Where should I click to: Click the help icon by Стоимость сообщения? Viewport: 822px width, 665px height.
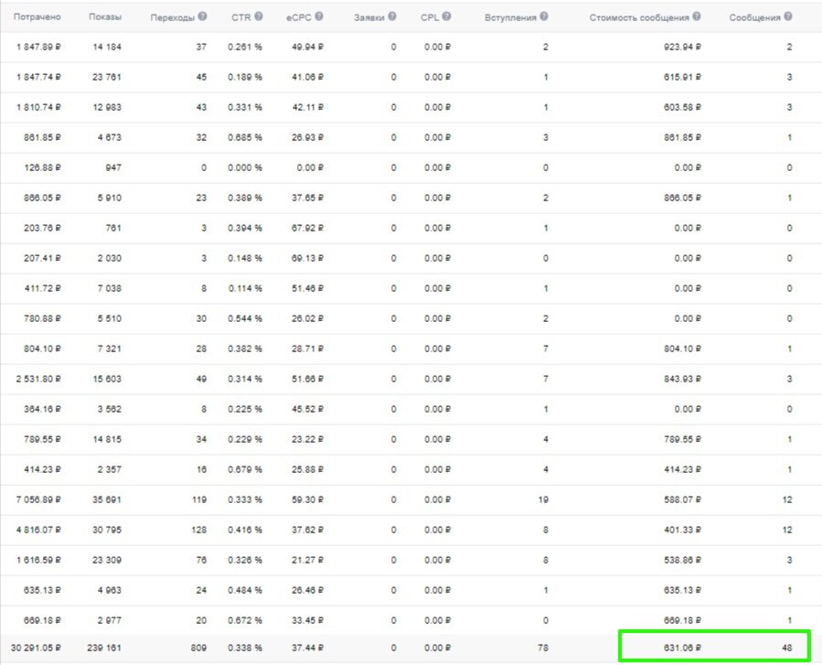tap(697, 16)
